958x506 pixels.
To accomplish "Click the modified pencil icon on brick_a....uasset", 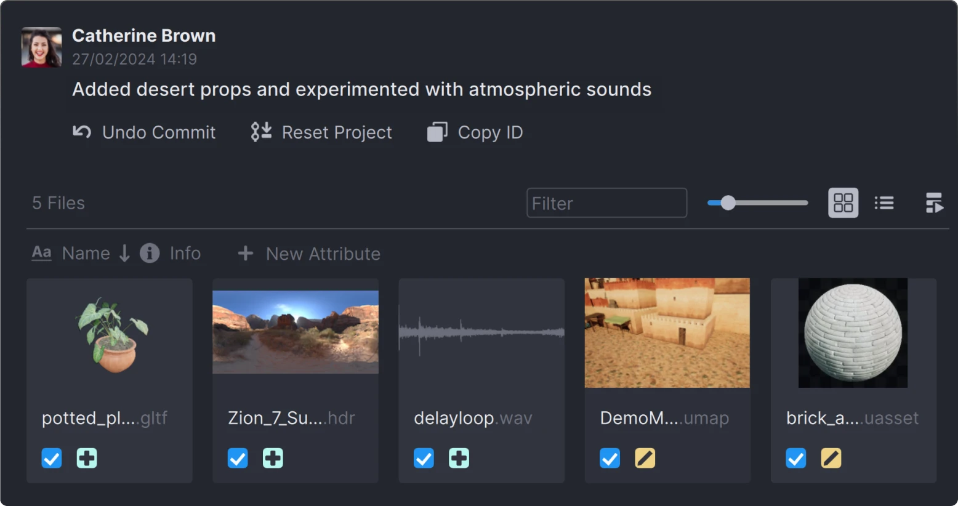I will tap(831, 458).
